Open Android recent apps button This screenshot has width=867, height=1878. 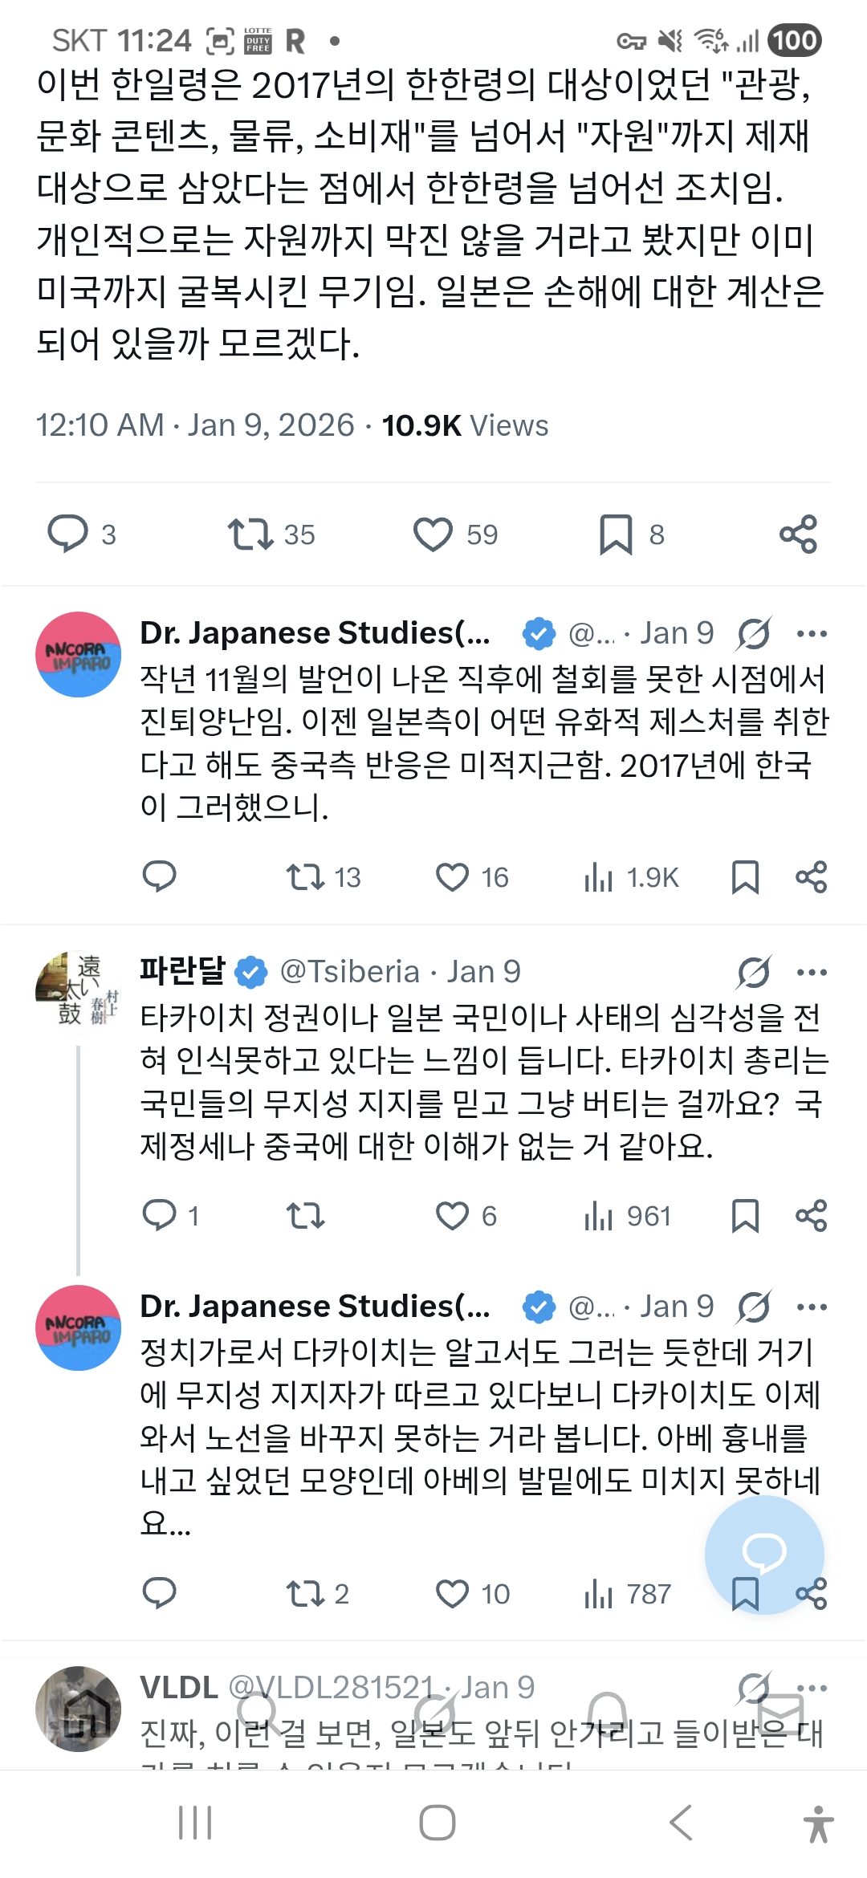(x=195, y=1823)
